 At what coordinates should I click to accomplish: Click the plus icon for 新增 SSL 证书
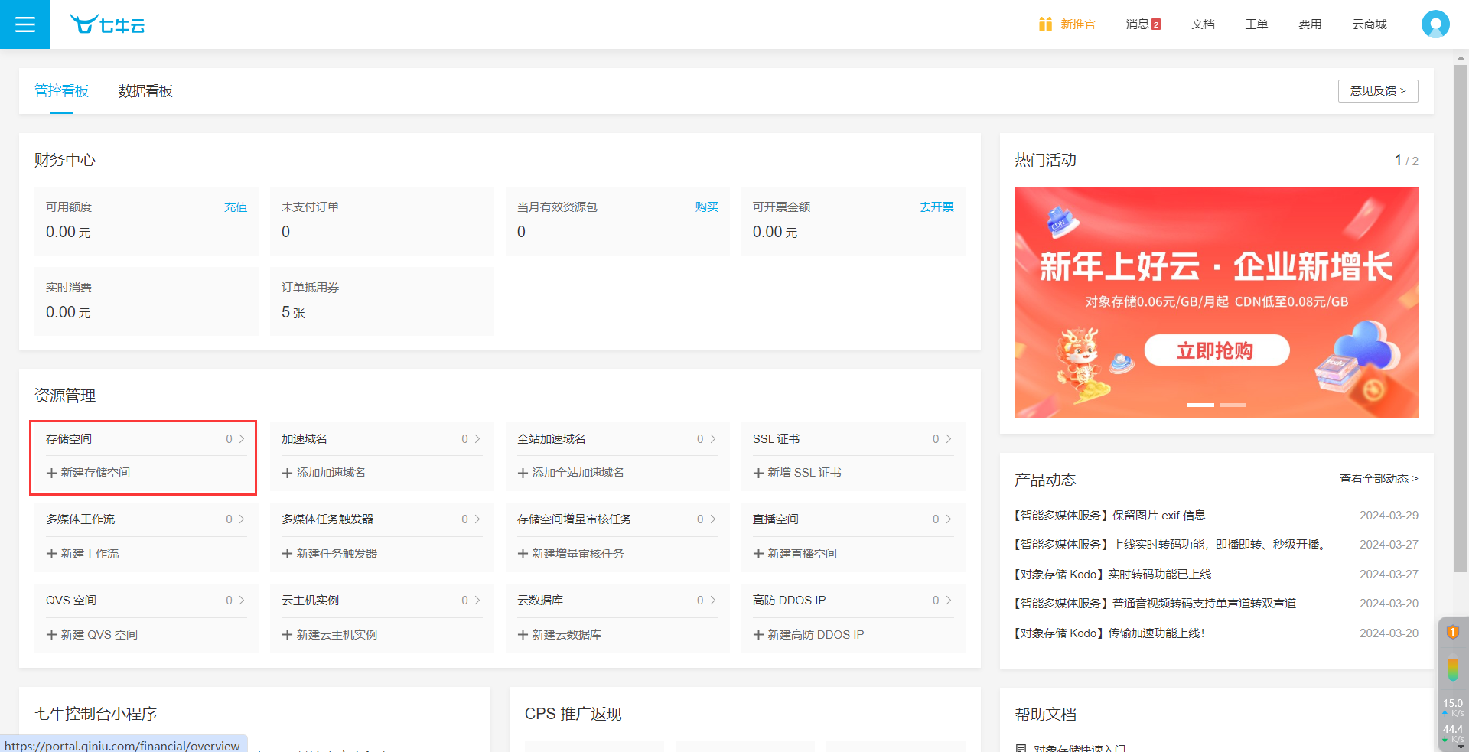(758, 473)
